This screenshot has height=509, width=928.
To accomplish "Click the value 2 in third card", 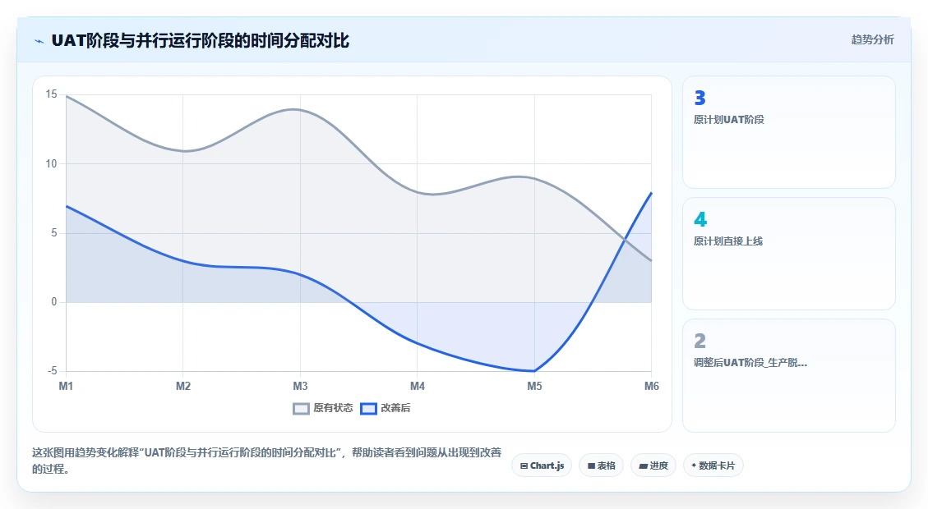I will 699,341.
